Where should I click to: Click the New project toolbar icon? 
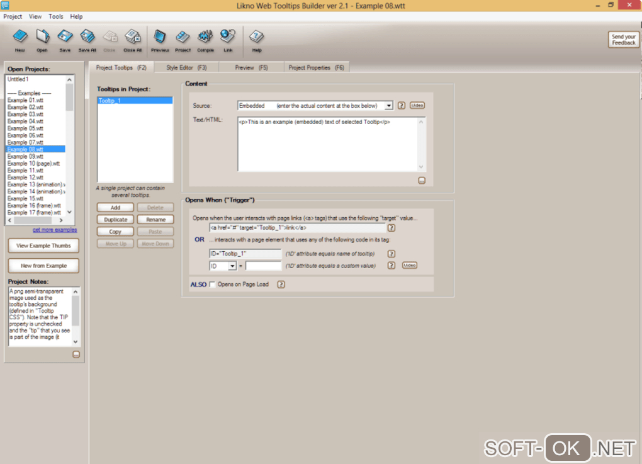pos(20,40)
